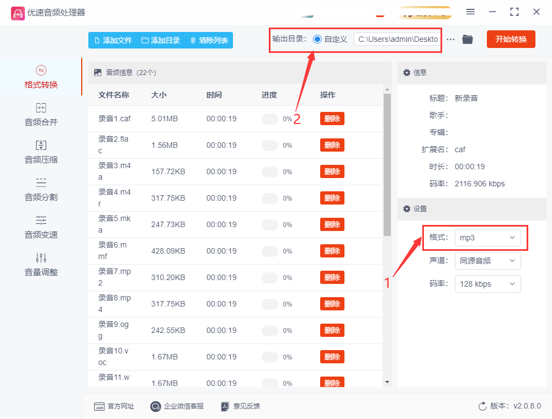Open the 官方网址 official website link
Screen dimensions: 552x419
click(x=114, y=406)
